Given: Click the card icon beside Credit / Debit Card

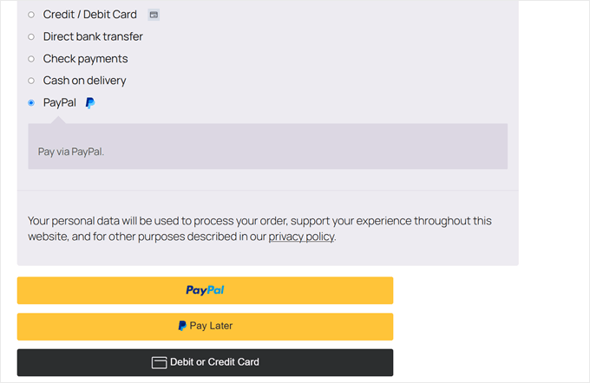Looking at the screenshot, I should 154,15.
